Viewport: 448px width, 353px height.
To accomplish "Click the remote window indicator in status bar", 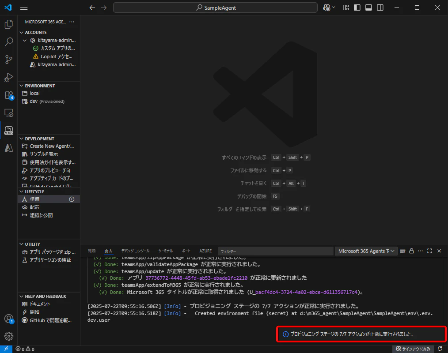I will click(x=6, y=349).
